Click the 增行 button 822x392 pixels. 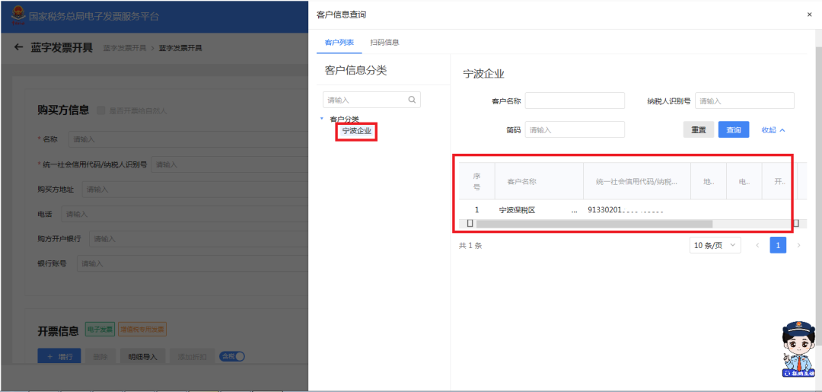(x=59, y=357)
